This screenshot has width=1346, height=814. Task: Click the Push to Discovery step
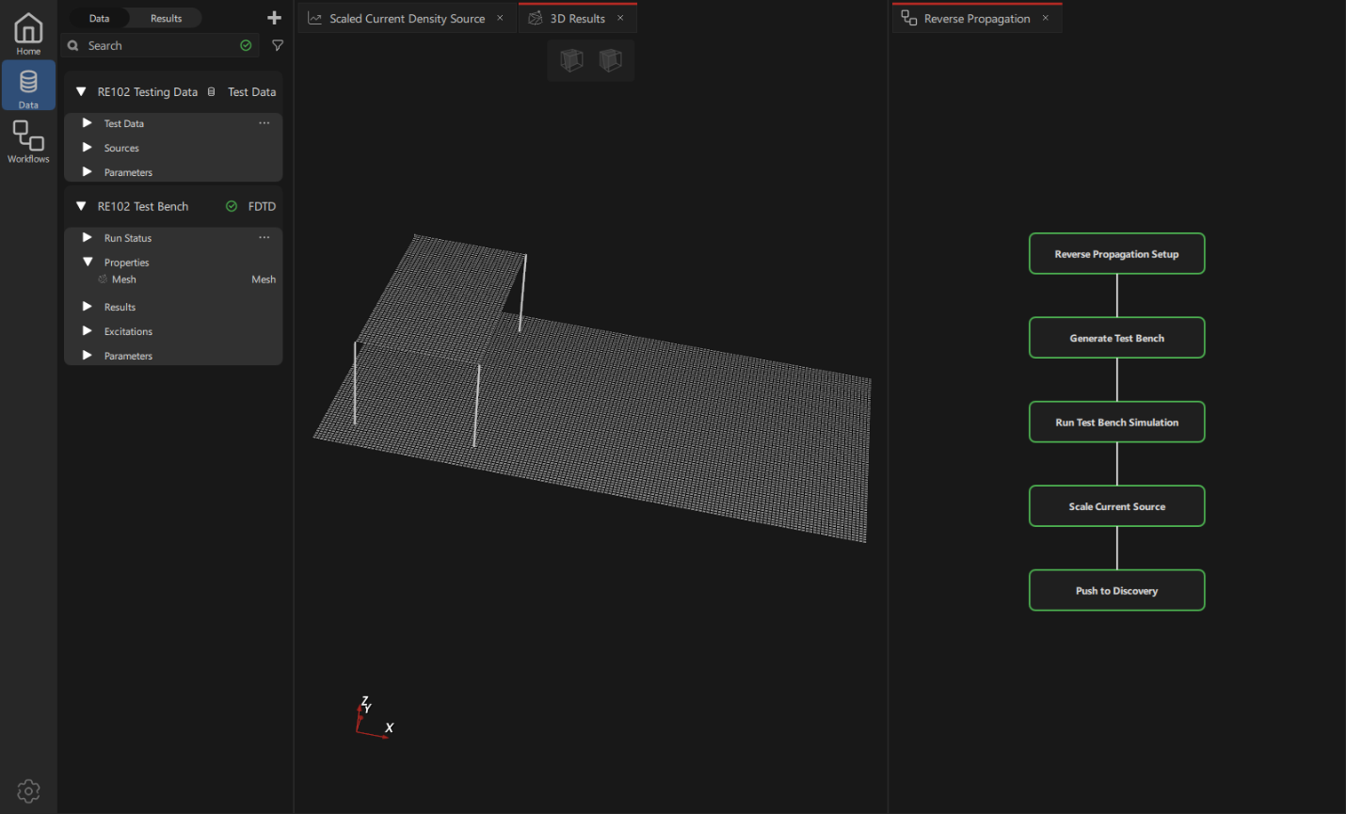click(x=1116, y=591)
